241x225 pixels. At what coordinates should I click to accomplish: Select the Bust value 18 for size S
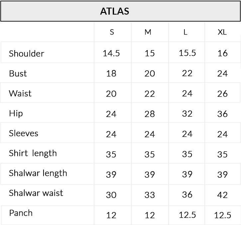pos(111,74)
